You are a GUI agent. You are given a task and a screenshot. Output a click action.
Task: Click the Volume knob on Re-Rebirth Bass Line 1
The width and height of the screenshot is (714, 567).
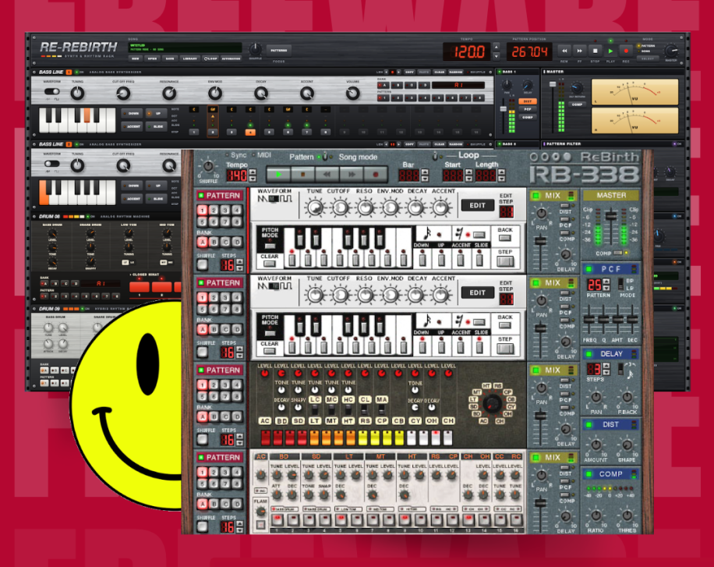click(352, 94)
